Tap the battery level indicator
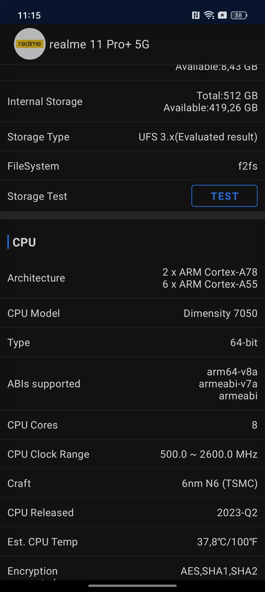 (x=239, y=15)
